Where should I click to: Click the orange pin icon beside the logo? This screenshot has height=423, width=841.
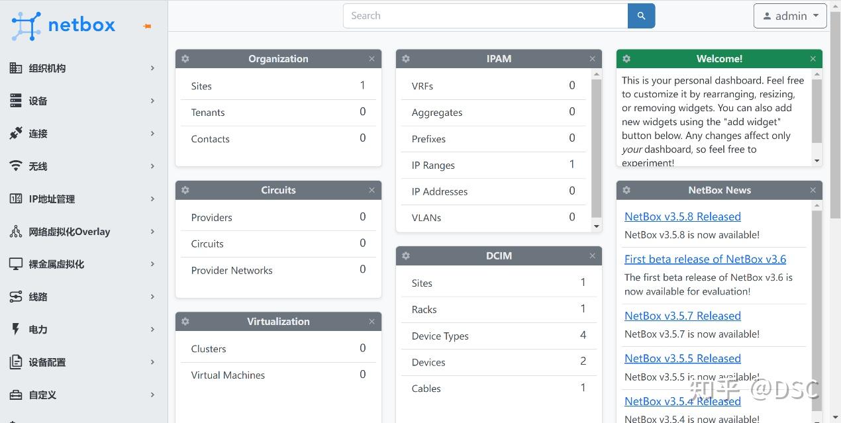[x=147, y=26]
